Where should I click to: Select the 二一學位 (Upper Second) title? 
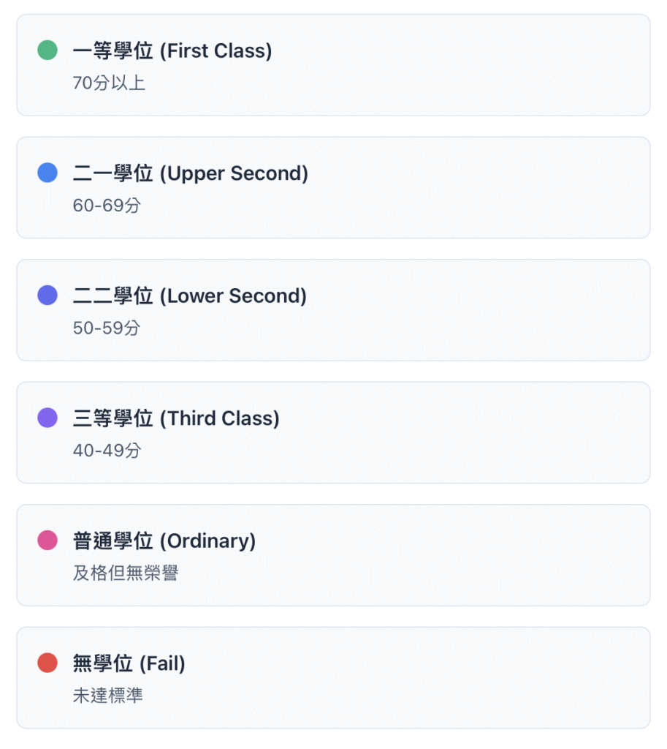coord(191,174)
